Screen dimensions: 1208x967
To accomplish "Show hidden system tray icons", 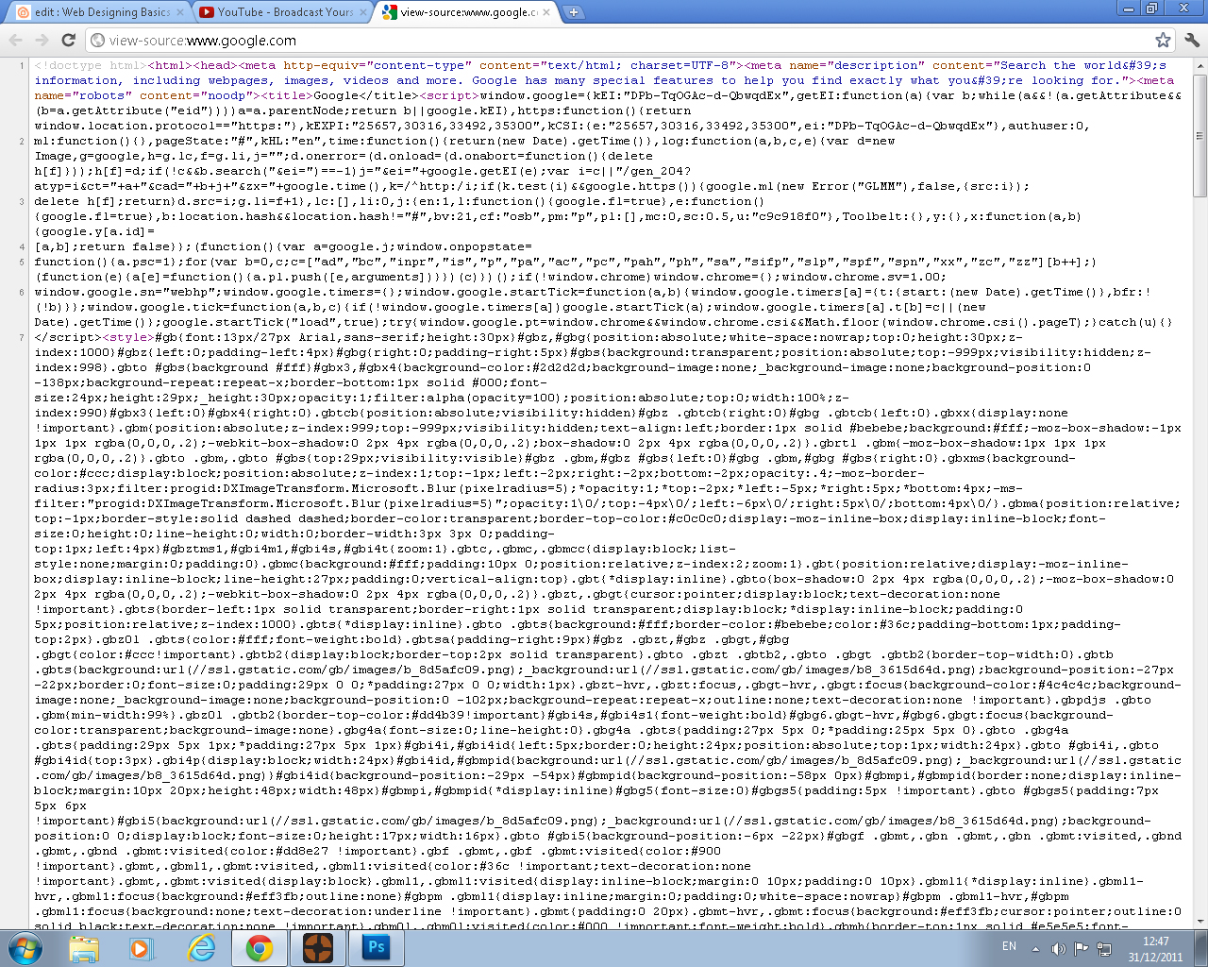I will [1035, 948].
